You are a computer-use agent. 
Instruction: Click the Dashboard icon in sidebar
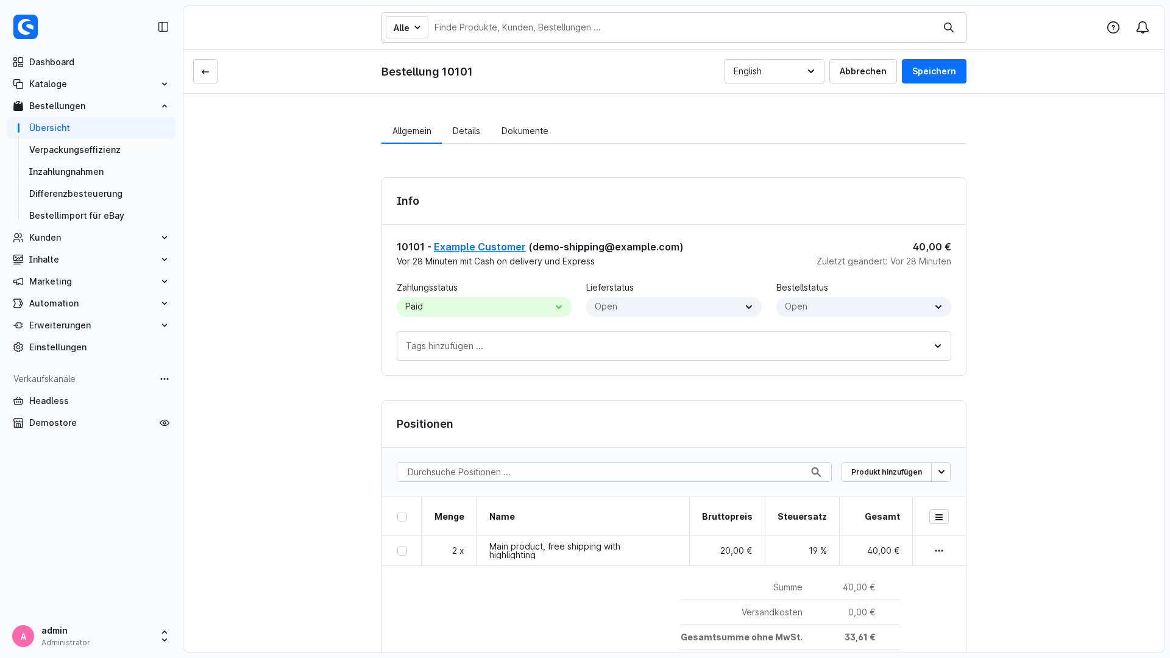tap(18, 62)
